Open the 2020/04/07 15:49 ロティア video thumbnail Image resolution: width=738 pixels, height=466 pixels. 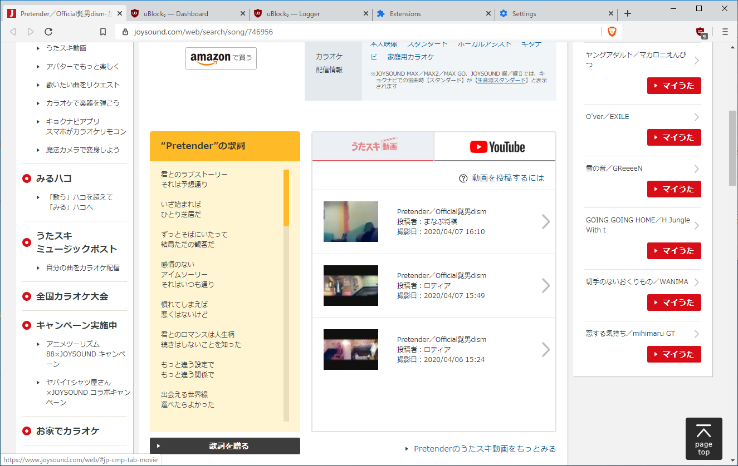coord(351,285)
